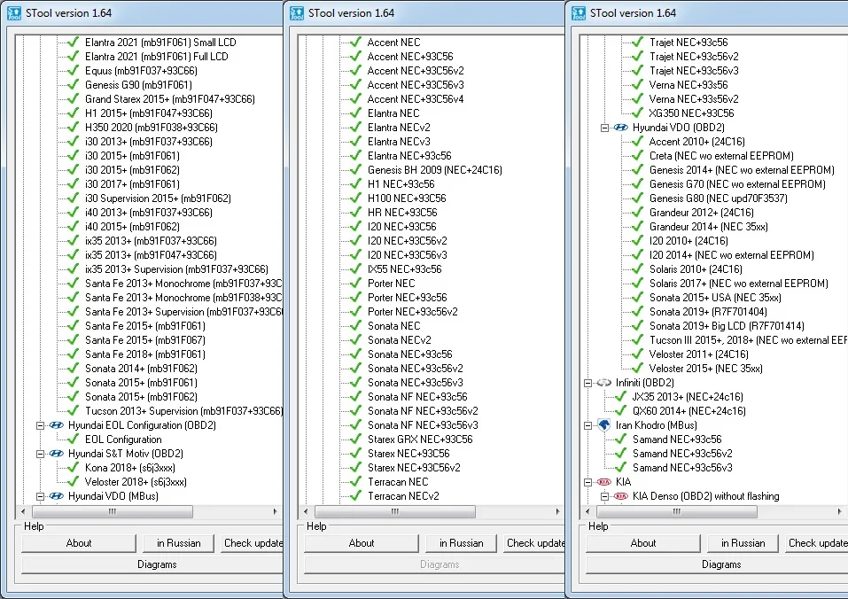This screenshot has height=599, width=848.
Task: Click the checkmark next to Creta (NEC wo external EEPROM)
Action: [638, 156]
